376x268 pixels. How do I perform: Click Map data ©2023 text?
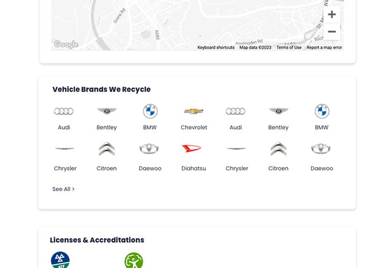coord(255,47)
